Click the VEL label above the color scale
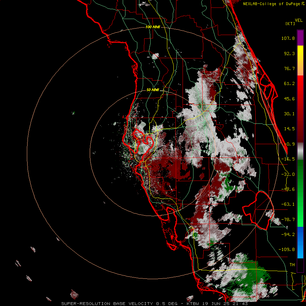This screenshot has height=306, width=306. pos(299,20)
